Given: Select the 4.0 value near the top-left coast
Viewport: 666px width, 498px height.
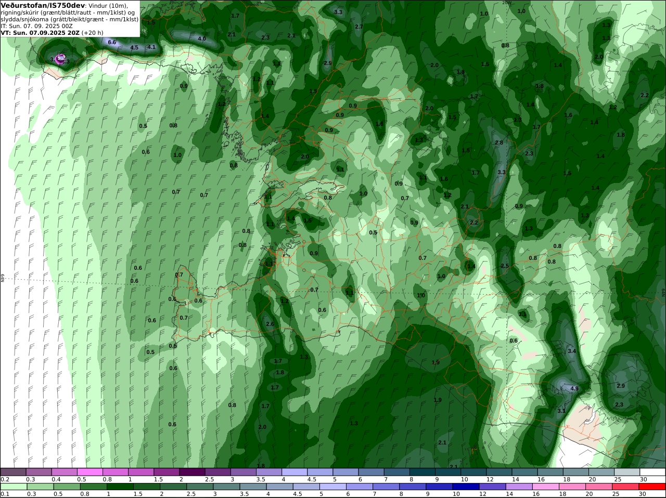Looking at the screenshot, I should tap(202, 39).
